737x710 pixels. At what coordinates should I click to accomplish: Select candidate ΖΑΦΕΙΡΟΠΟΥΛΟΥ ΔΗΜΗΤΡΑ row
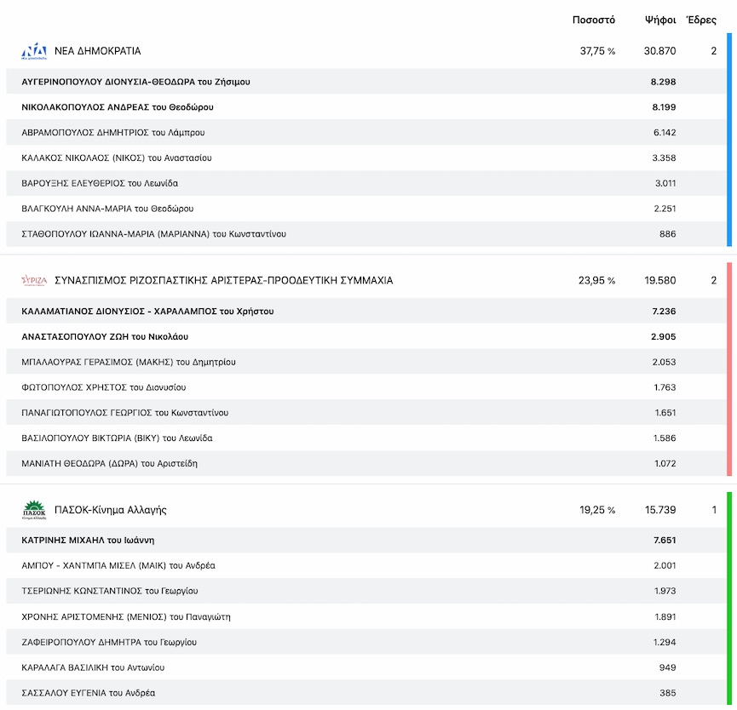click(366, 642)
